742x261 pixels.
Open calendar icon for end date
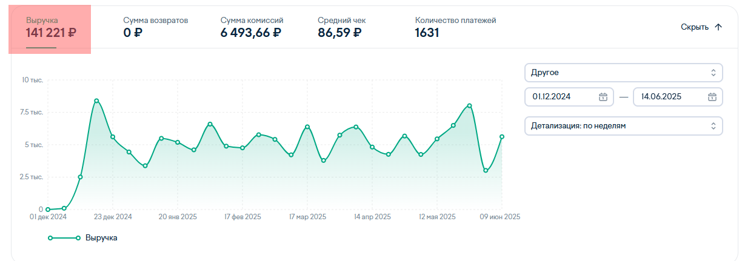(712, 97)
